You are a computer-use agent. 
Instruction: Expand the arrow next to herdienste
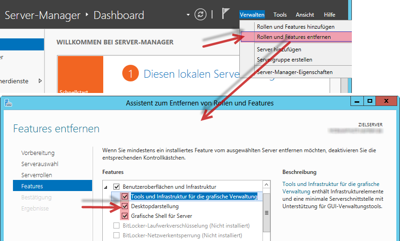click(x=40, y=81)
